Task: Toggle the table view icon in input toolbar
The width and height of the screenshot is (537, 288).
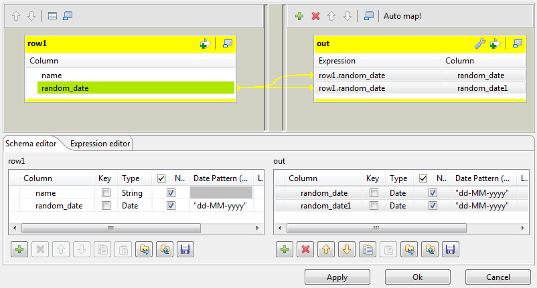Action: 52,16
